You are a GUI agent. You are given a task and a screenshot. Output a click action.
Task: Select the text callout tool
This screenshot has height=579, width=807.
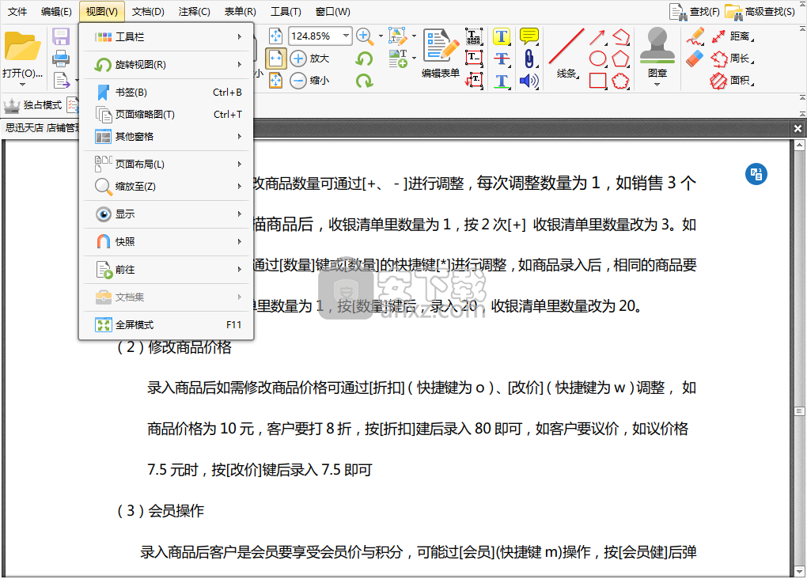[474, 81]
